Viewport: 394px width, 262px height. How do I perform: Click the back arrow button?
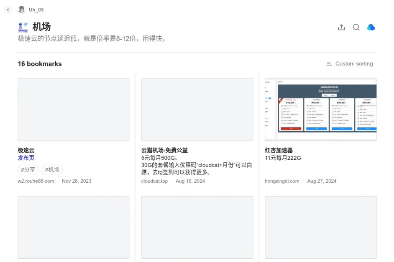coord(8,10)
